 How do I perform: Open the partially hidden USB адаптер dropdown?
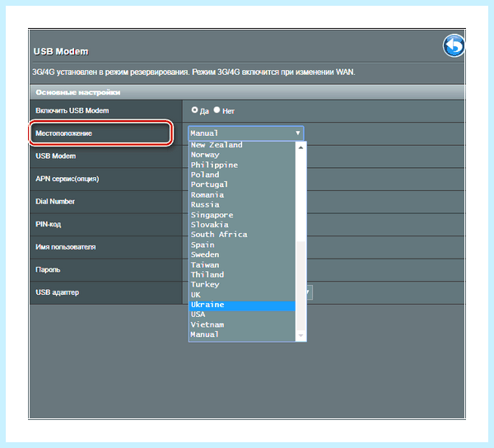coord(309,292)
